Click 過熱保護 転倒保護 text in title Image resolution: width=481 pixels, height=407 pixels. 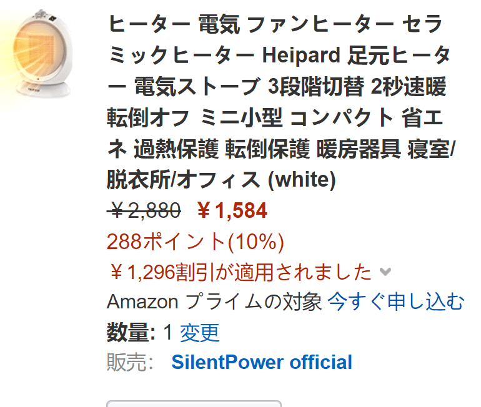222,149
